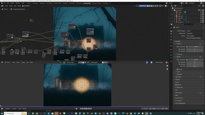Viewport: 205px width, 115px height.
Task: Toggle Open Shading Language checkbox
Action: pyautogui.click(x=187, y=38)
